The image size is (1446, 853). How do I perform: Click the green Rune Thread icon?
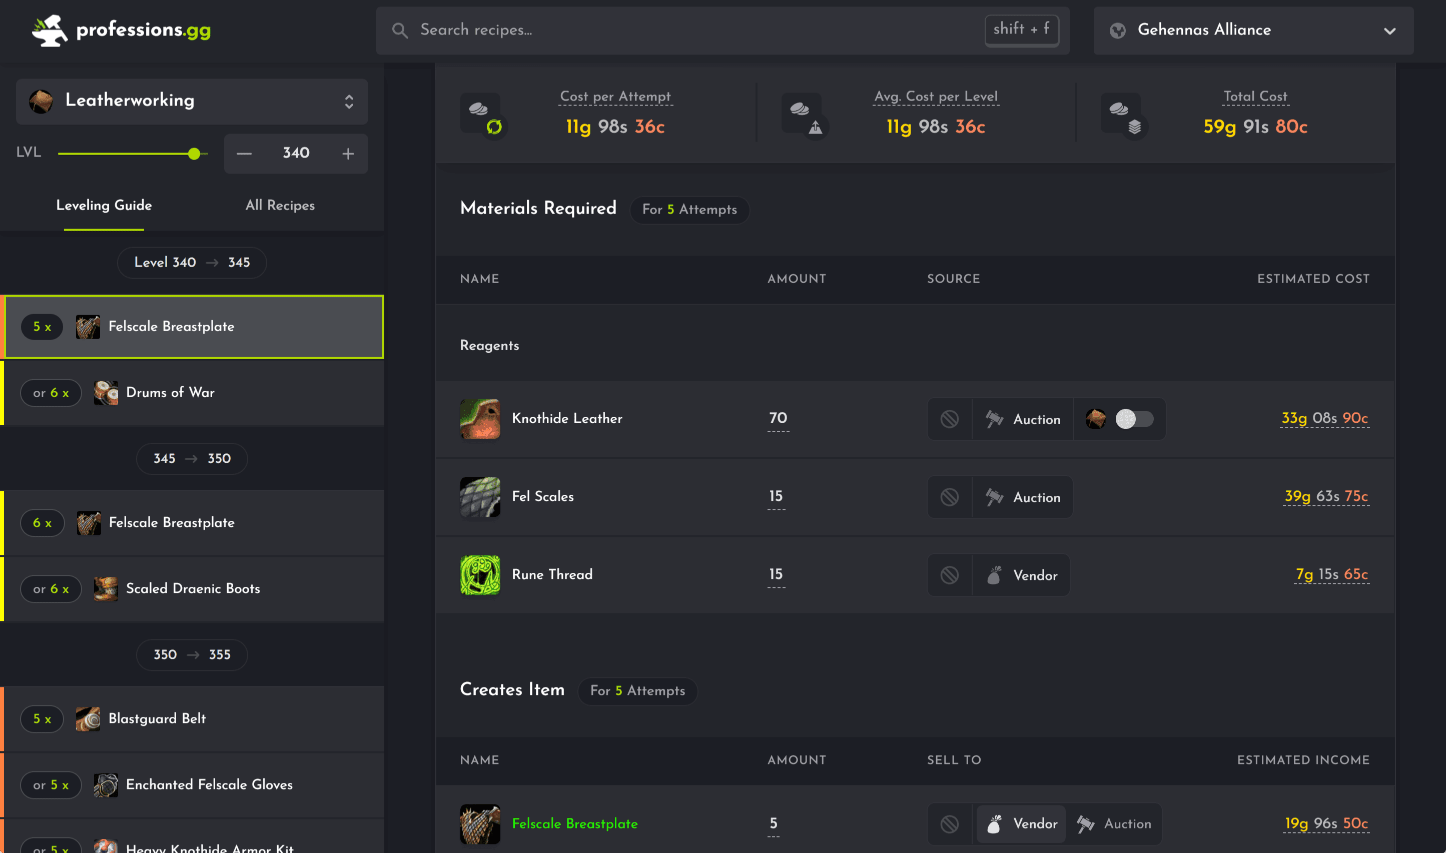[x=480, y=575]
